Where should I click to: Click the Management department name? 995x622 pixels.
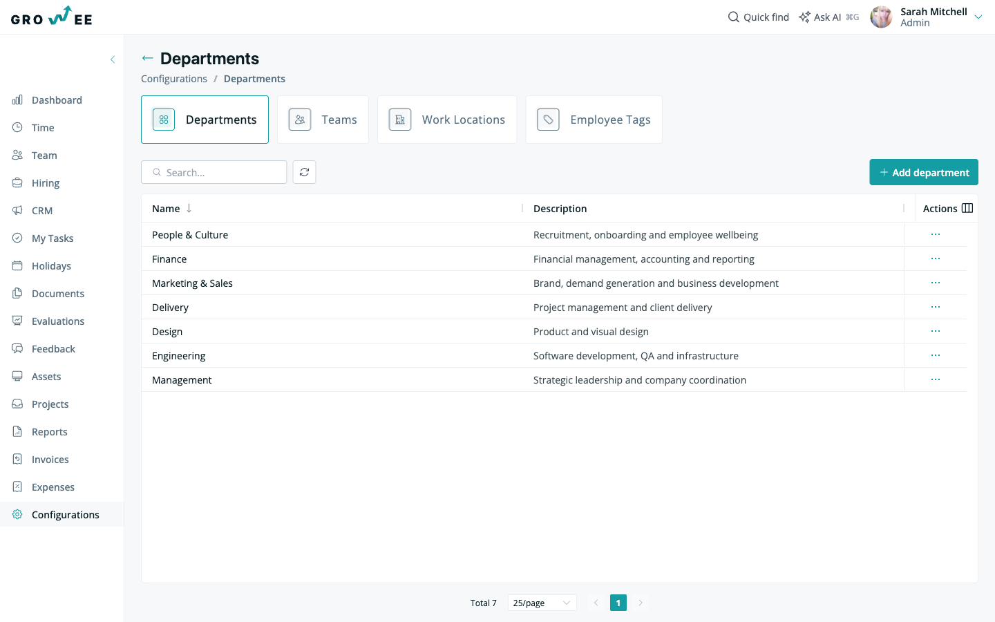182,380
